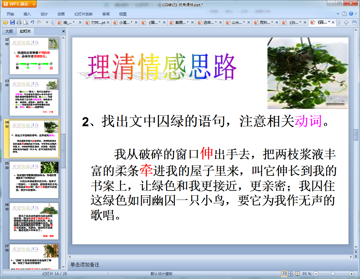Close the active 《囚... document tab
Screen dimensions: 360x279
(x=333, y=22)
